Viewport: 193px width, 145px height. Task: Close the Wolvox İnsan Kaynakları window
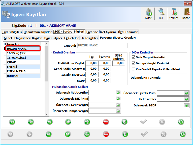pos(187,4)
